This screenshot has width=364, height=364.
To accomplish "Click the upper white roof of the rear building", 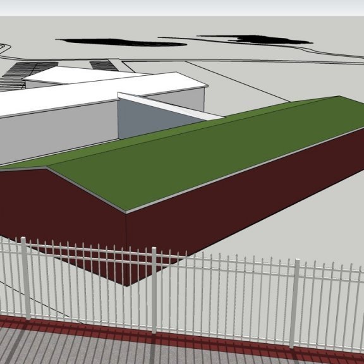I will coord(83,75).
